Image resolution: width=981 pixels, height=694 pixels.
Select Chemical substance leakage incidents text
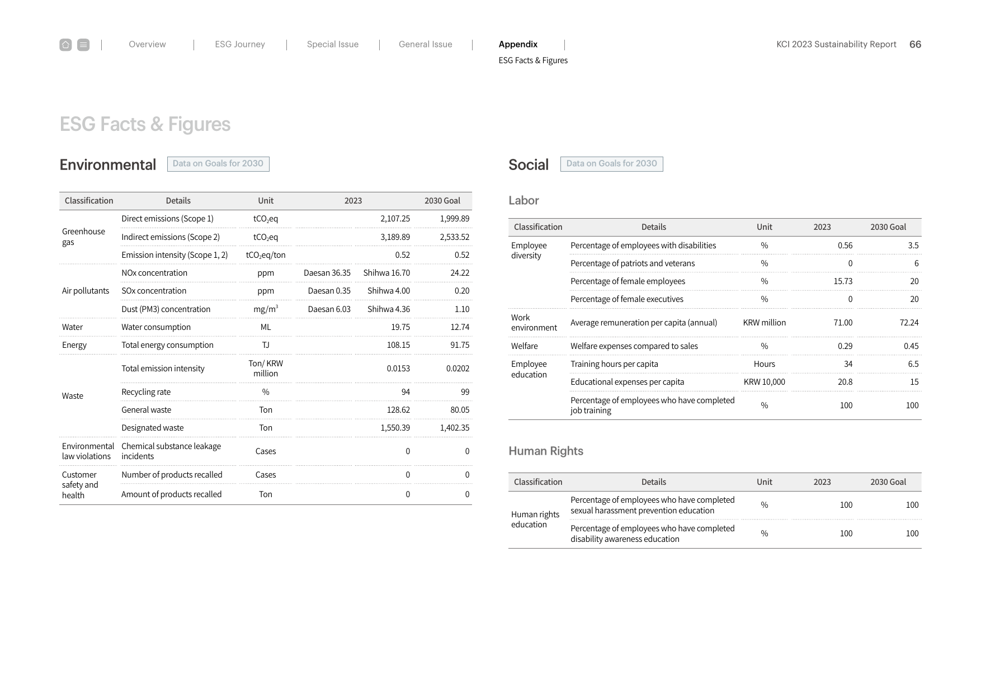(x=171, y=451)
